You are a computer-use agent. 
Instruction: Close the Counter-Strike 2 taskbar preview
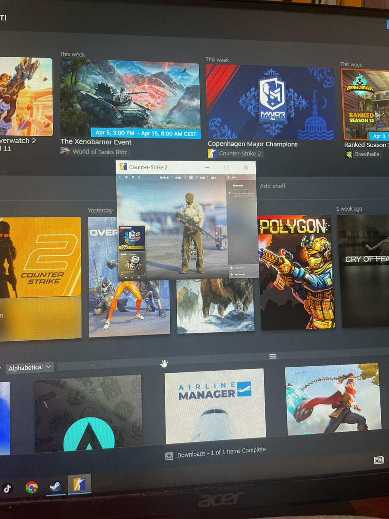point(246,167)
